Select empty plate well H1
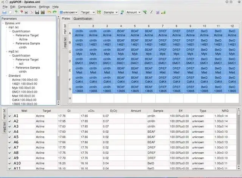 pos(79,98)
